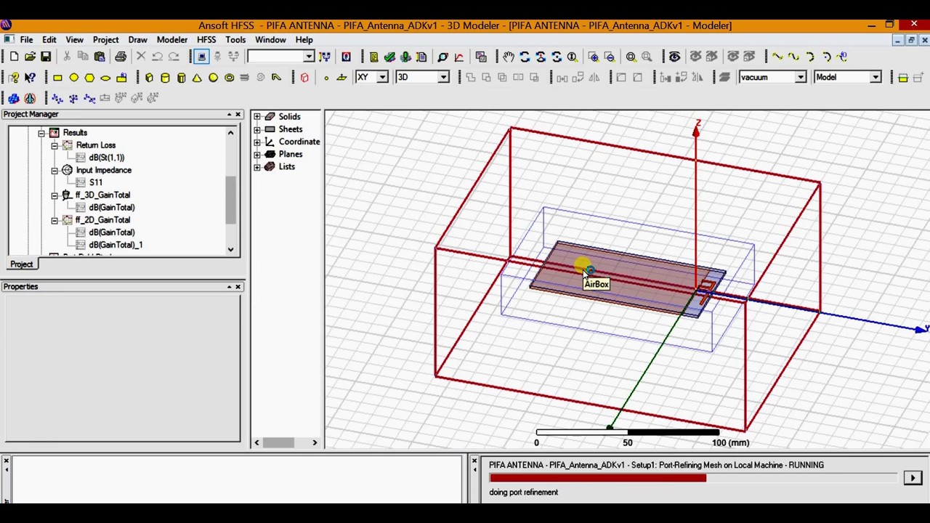Click the Print icon

[121, 57]
